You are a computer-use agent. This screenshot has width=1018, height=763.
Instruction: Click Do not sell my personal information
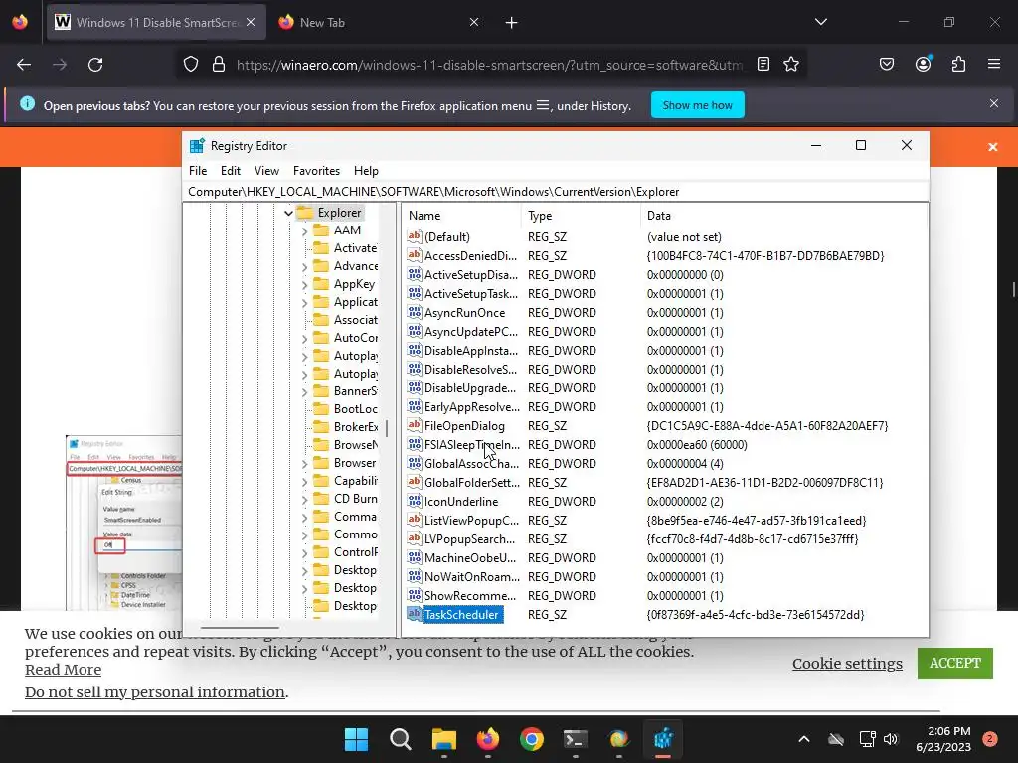click(154, 692)
